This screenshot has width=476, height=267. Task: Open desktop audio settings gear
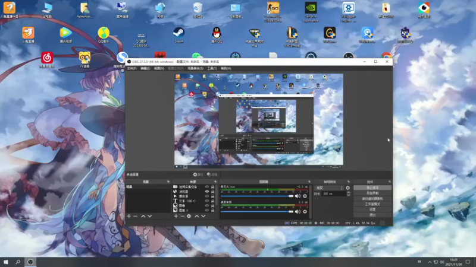[305, 211]
